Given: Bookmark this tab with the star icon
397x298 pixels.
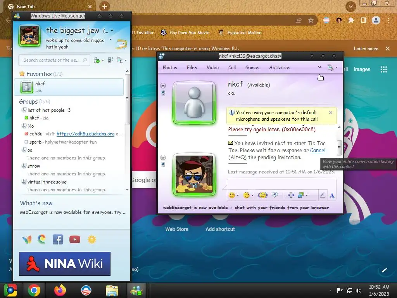Looking at the screenshot, I should point(311,20).
